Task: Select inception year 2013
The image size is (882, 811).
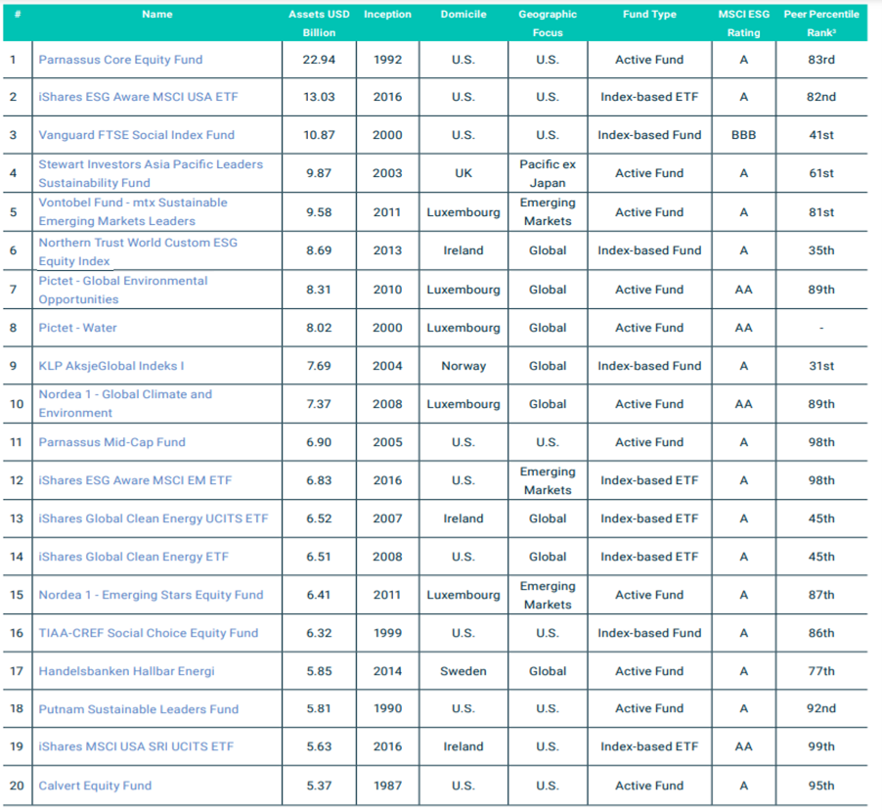Action: pos(387,250)
